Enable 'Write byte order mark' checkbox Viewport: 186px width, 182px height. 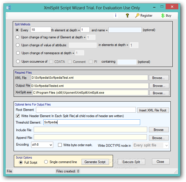click(60, 145)
